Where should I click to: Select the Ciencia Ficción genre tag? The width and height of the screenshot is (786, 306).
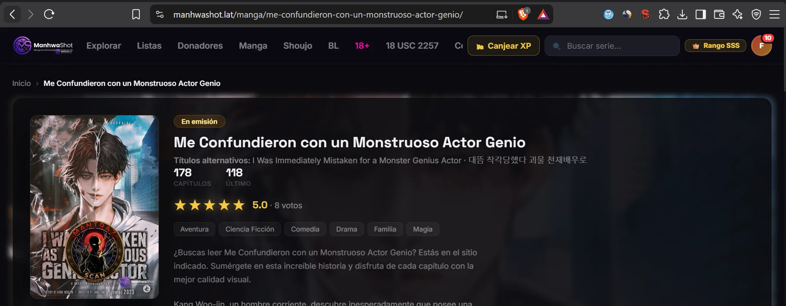(x=250, y=229)
